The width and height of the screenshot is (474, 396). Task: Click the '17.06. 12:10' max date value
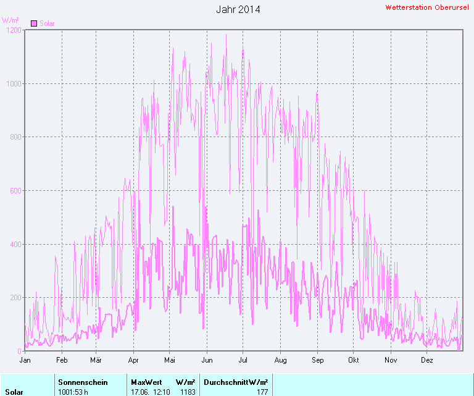tap(151, 392)
